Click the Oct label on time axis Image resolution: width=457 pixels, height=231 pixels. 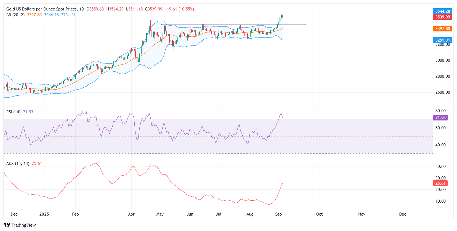pos(319,214)
